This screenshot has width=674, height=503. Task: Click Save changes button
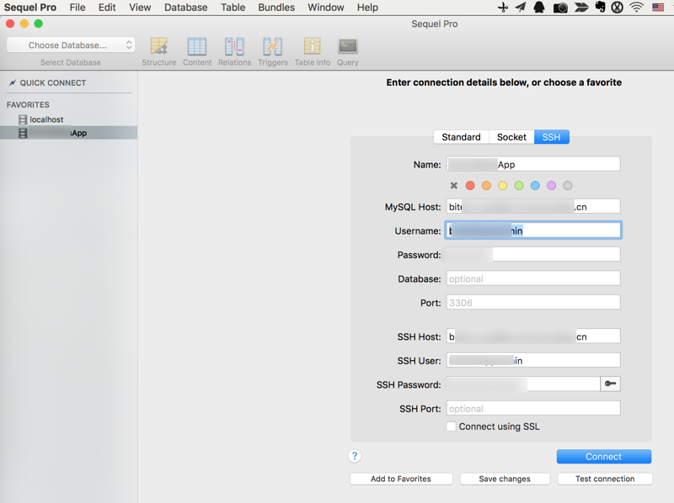coord(505,479)
